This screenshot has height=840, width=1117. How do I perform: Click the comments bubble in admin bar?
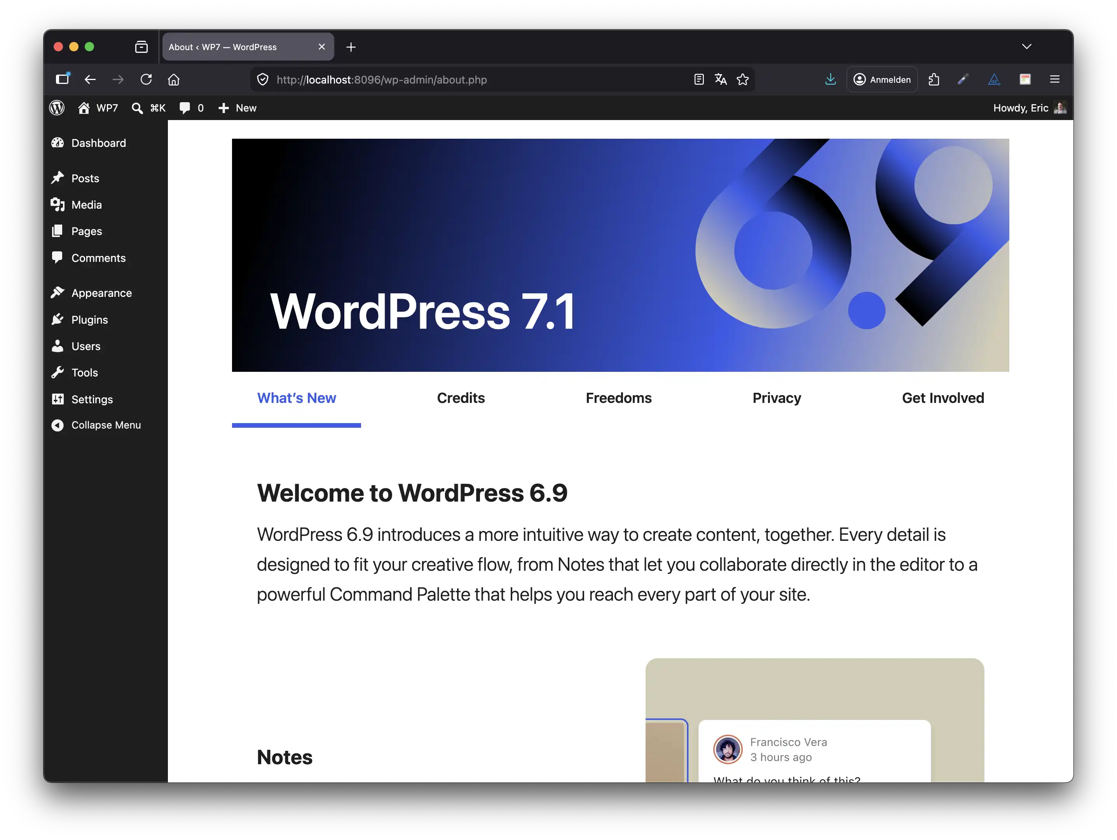click(x=185, y=108)
